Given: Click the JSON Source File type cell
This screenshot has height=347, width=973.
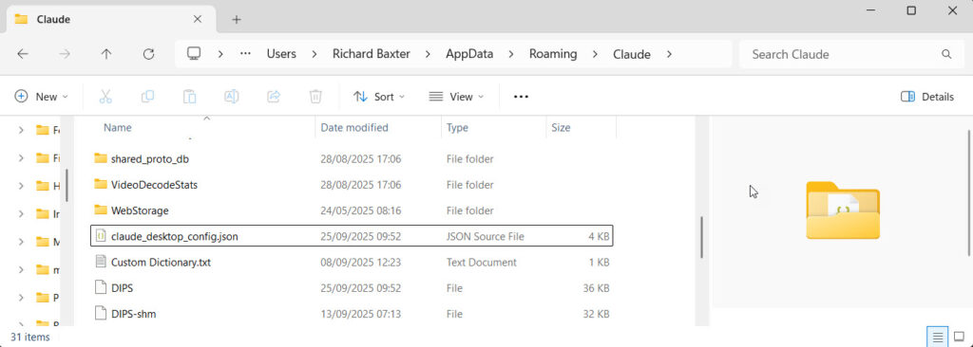Looking at the screenshot, I should click(x=486, y=236).
